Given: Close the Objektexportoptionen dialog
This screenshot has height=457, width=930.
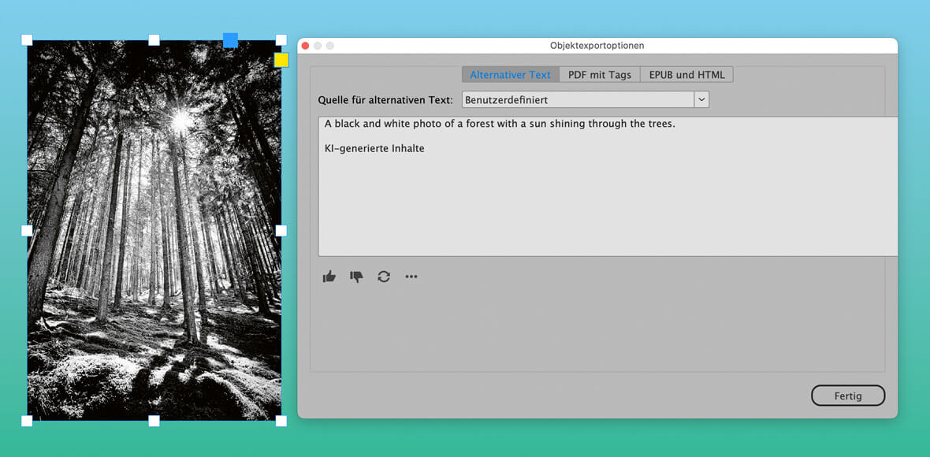Looking at the screenshot, I should click(305, 46).
